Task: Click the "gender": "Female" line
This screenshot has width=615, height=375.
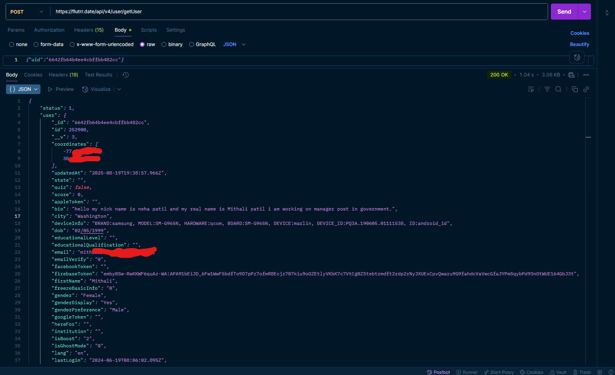Action: tap(79, 295)
